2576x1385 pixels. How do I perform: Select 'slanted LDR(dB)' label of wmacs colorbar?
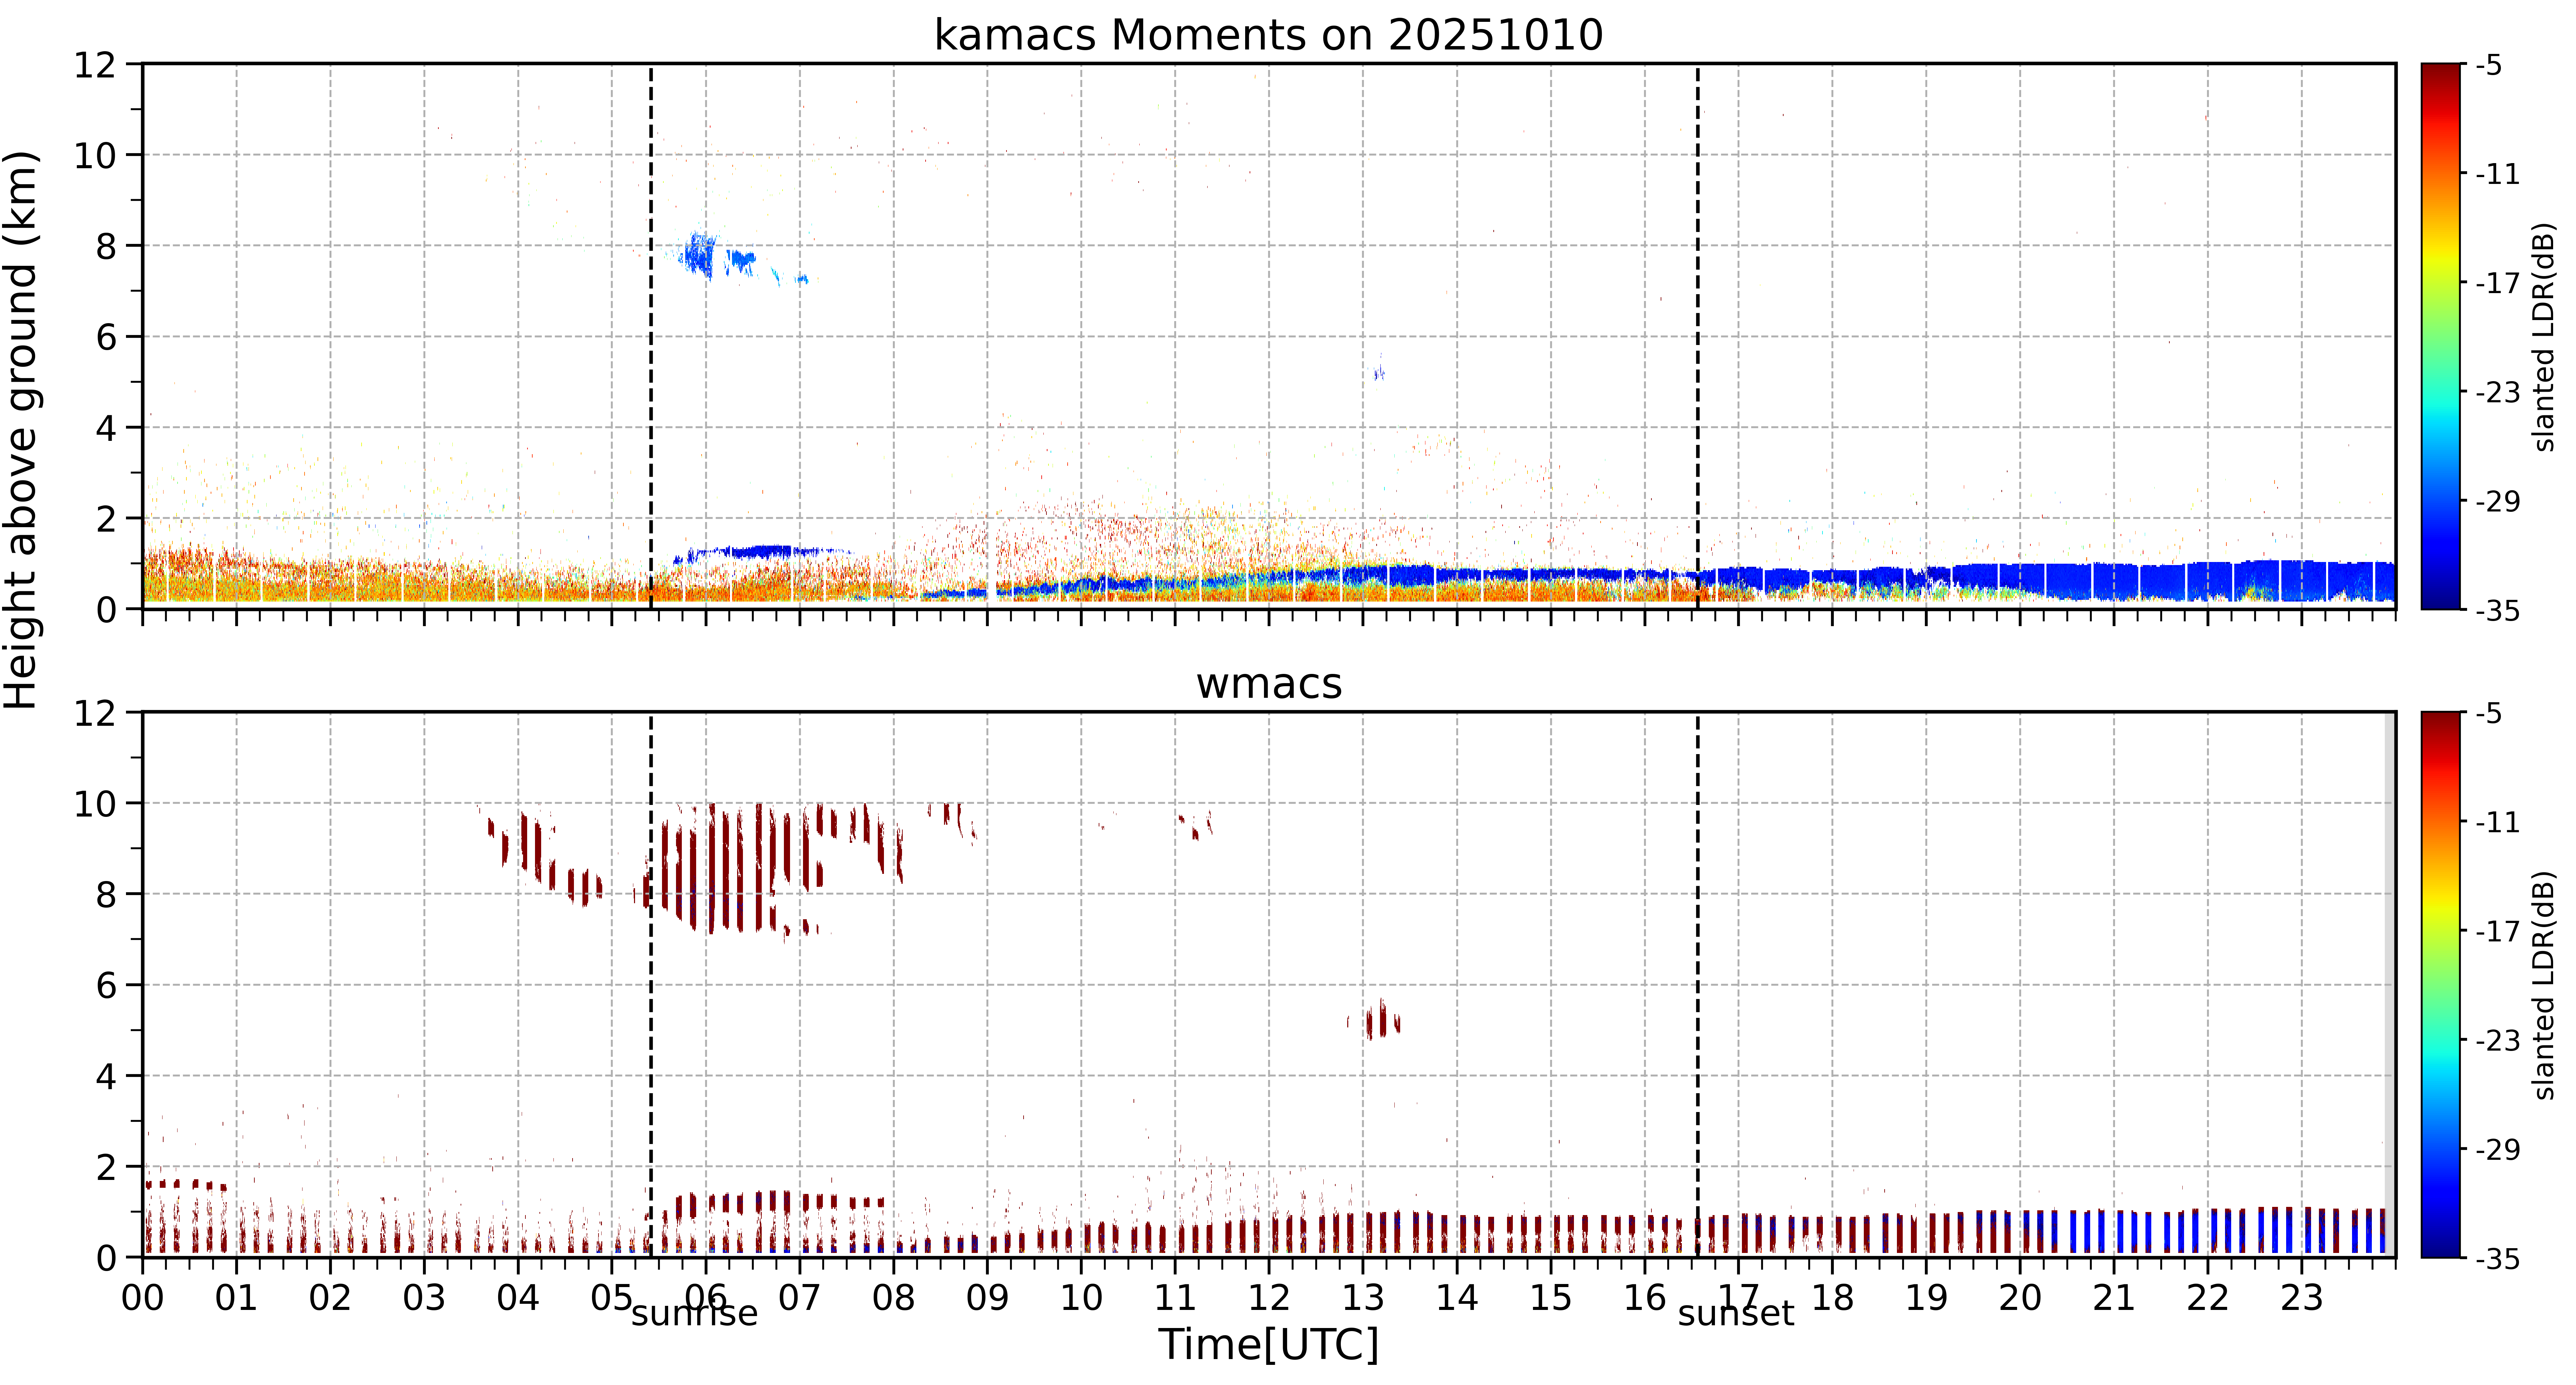(2544, 985)
